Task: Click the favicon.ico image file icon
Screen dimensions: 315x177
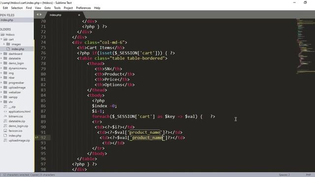Action: (x=5, y=131)
